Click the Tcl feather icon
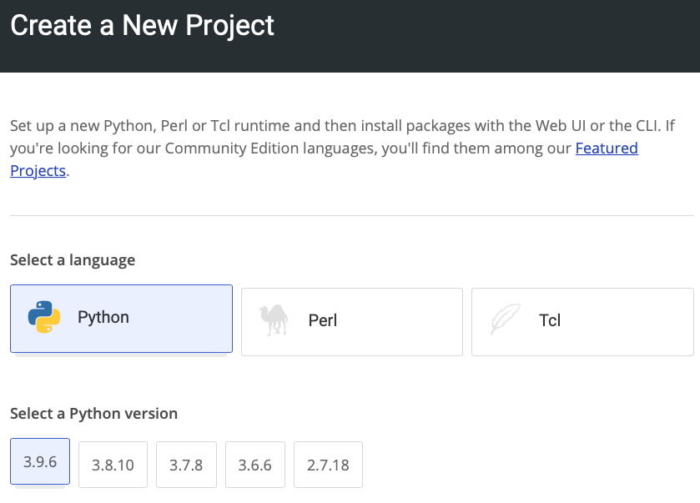700x503 pixels. [506, 319]
